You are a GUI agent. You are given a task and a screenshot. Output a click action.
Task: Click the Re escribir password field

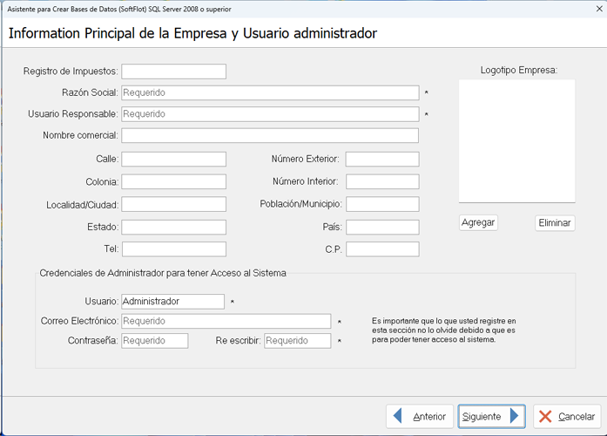pyautogui.click(x=297, y=341)
